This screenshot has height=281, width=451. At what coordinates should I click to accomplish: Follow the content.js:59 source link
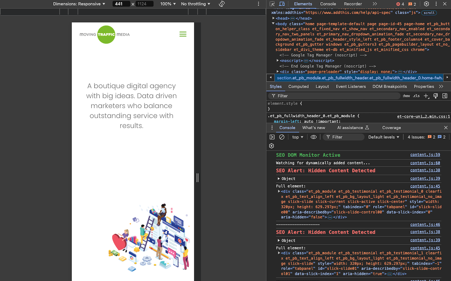[x=425, y=155]
